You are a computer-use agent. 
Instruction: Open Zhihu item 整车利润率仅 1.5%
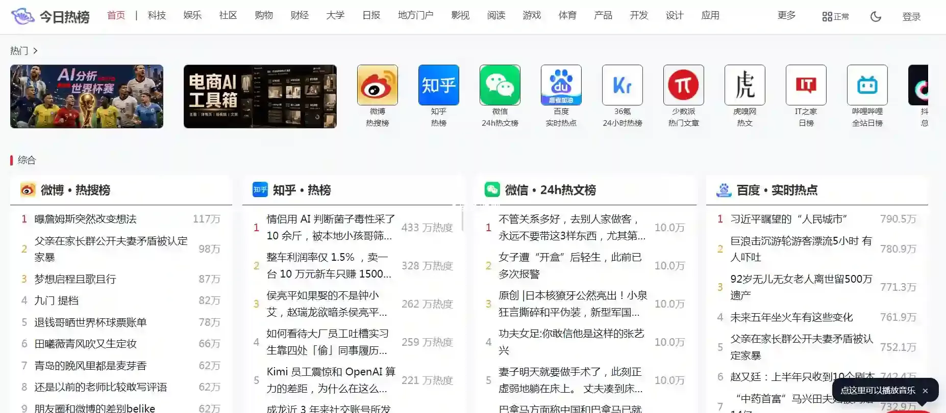329,265
